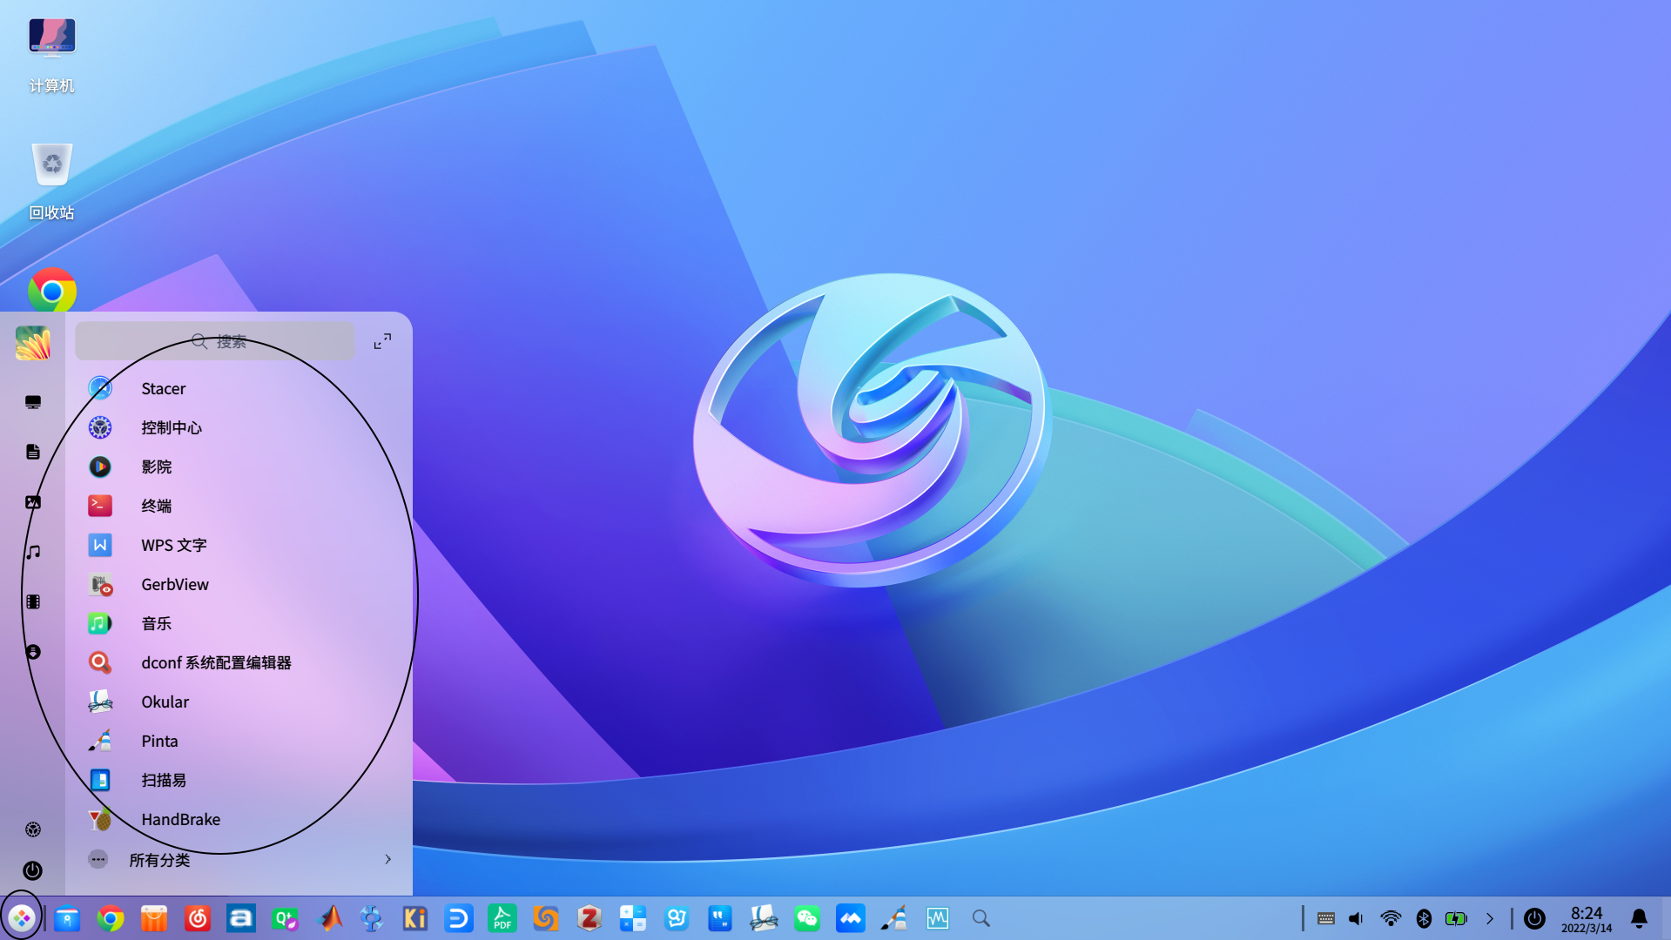The width and height of the screenshot is (1671, 940).
Task: Launch Okular from the start menu
Action: pos(238,702)
